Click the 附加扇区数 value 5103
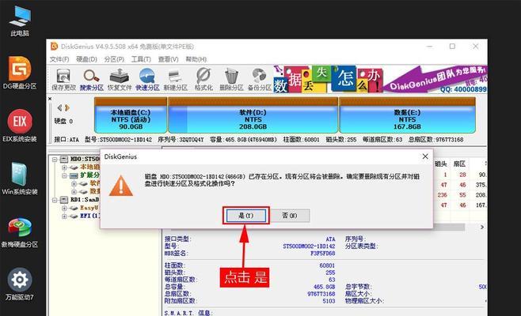Image resolution: width=521 pixels, height=316 pixels. coord(329,301)
